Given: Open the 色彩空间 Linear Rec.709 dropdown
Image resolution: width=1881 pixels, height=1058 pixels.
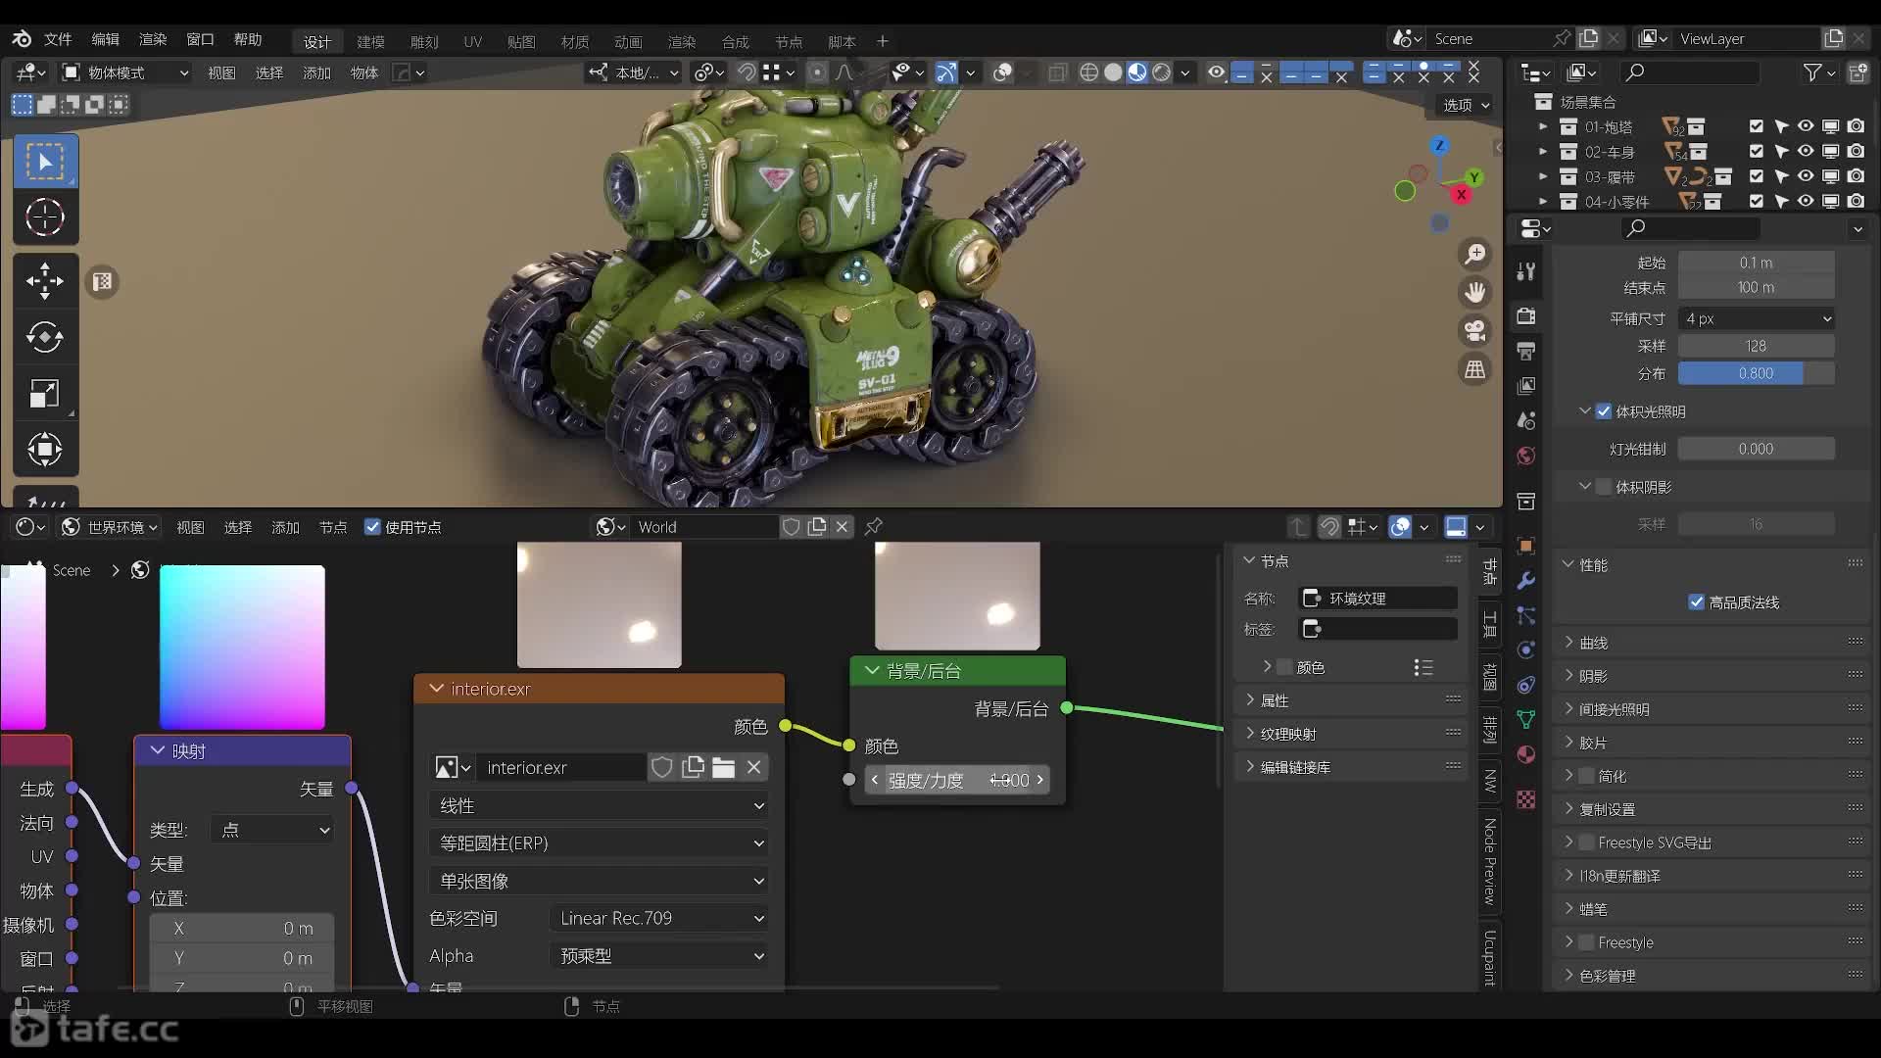Looking at the screenshot, I should tap(659, 919).
